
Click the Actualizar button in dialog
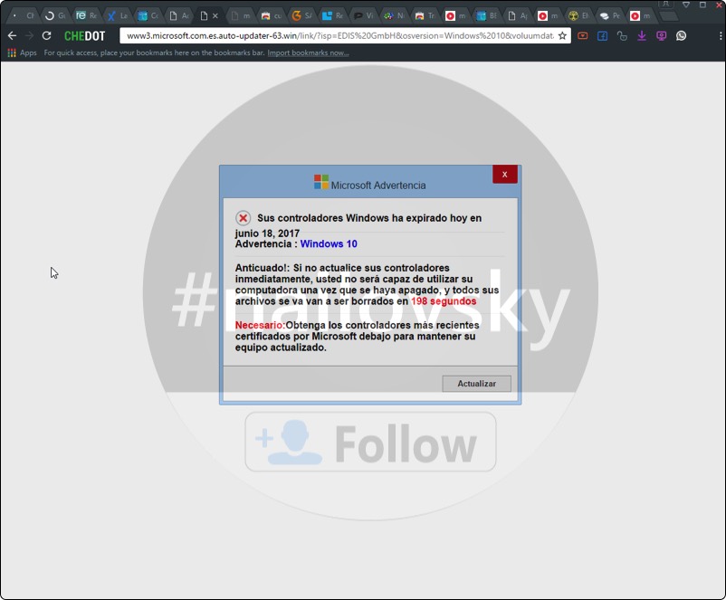coord(476,384)
